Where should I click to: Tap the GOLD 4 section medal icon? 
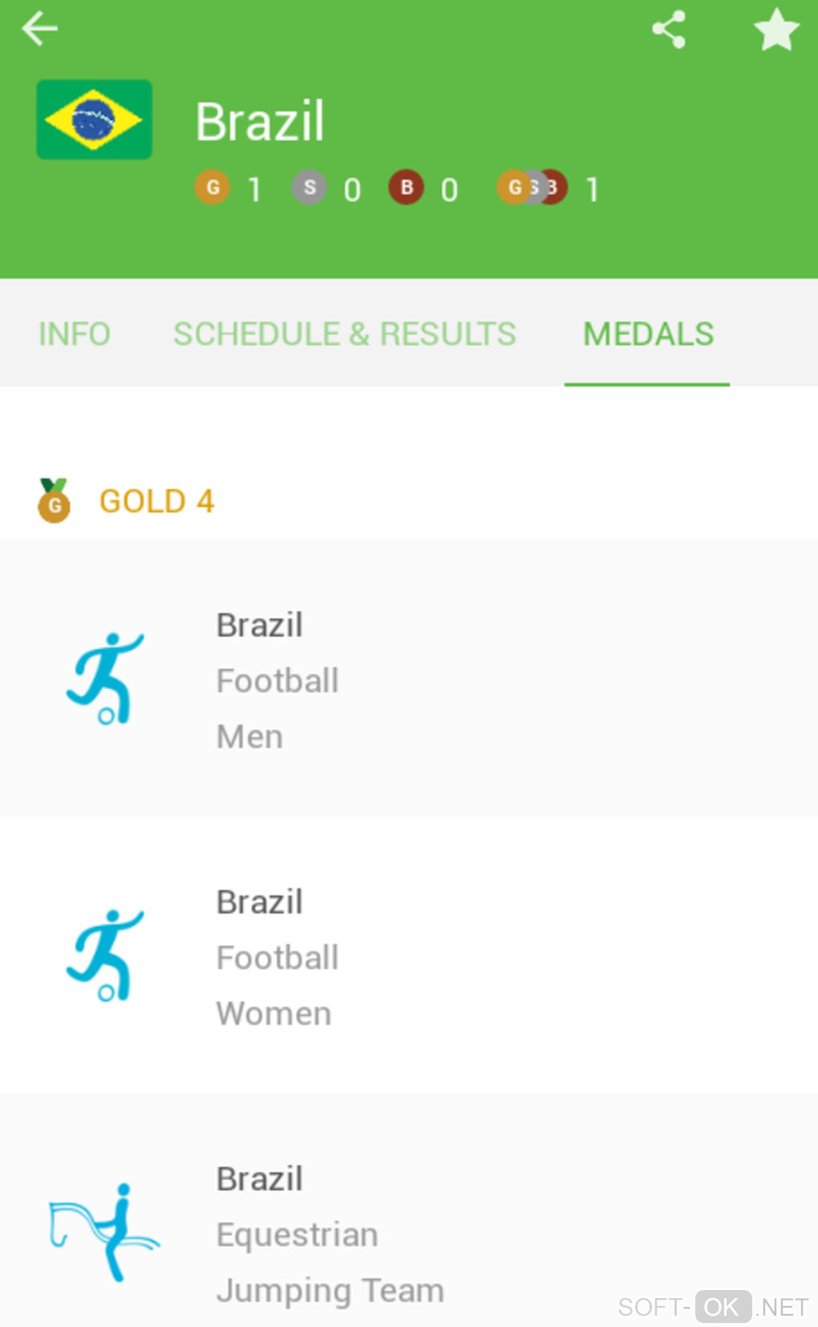(x=54, y=501)
